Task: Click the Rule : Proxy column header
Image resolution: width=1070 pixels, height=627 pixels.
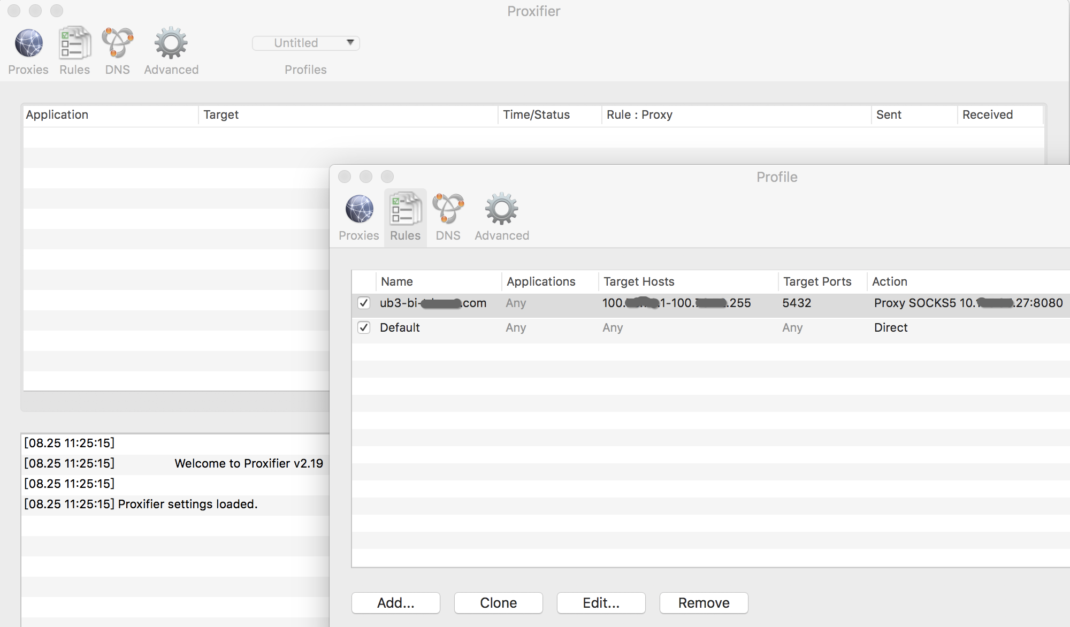Action: click(x=737, y=115)
